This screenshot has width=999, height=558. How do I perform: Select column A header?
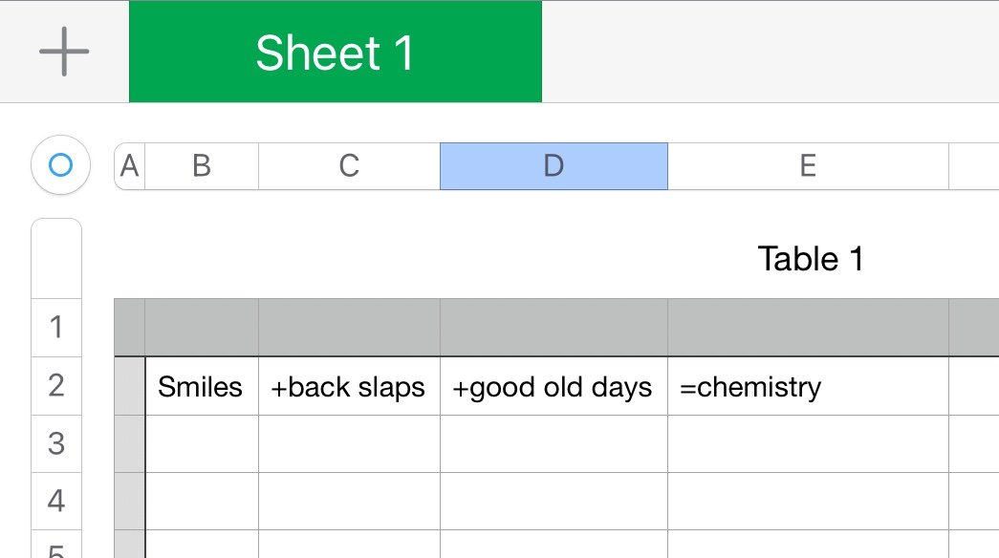(129, 166)
